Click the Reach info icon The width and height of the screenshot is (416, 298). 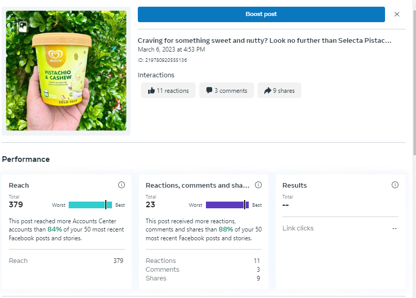(x=121, y=185)
